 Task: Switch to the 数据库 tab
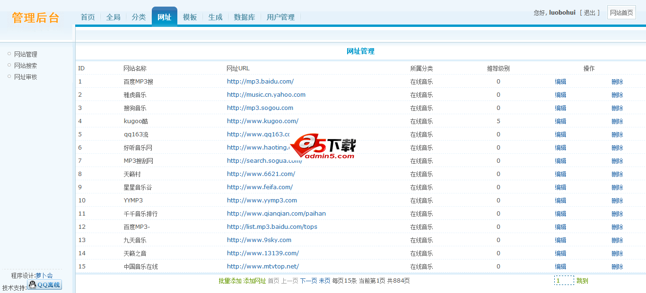[x=244, y=17]
